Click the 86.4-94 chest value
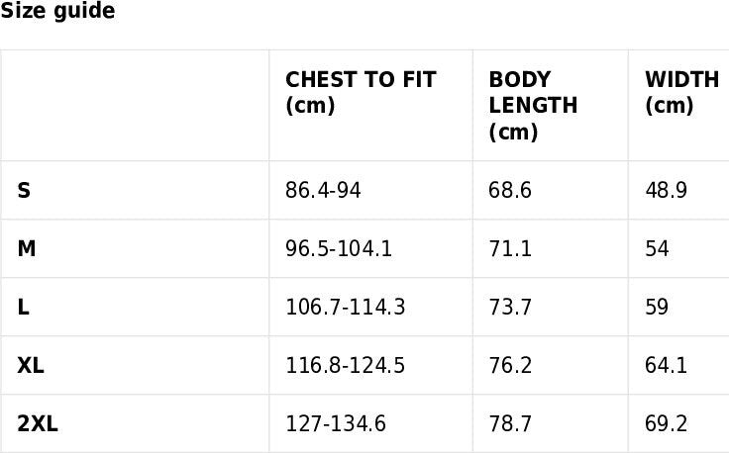Image resolution: width=729 pixels, height=453 pixels. pos(323,190)
